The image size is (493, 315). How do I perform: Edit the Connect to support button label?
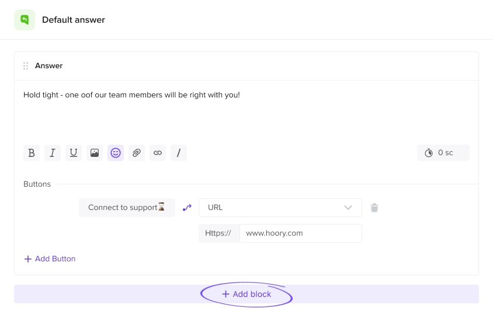[127, 208]
